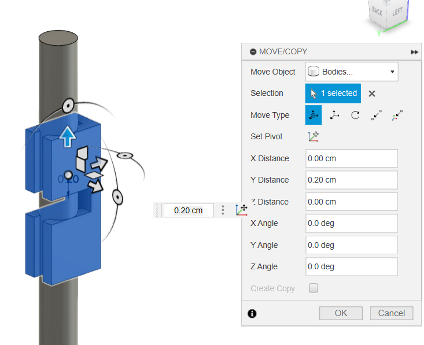The width and height of the screenshot is (424, 345).
Task: Open the info icon at the dialog's bottom left
Action: click(252, 314)
